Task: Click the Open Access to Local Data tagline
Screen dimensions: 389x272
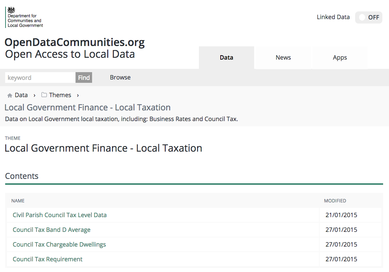Action: tap(70, 54)
